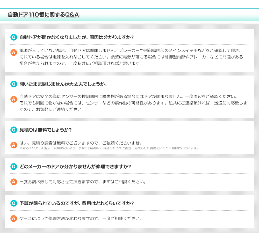
Task: Click question 予算が限られているのですが、費用はどれくらいですか?
Action: coord(77,203)
